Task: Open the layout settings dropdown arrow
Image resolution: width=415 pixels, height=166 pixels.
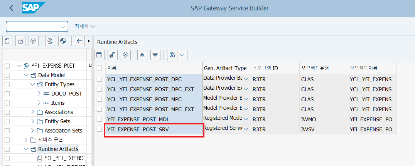Action: (x=182, y=55)
